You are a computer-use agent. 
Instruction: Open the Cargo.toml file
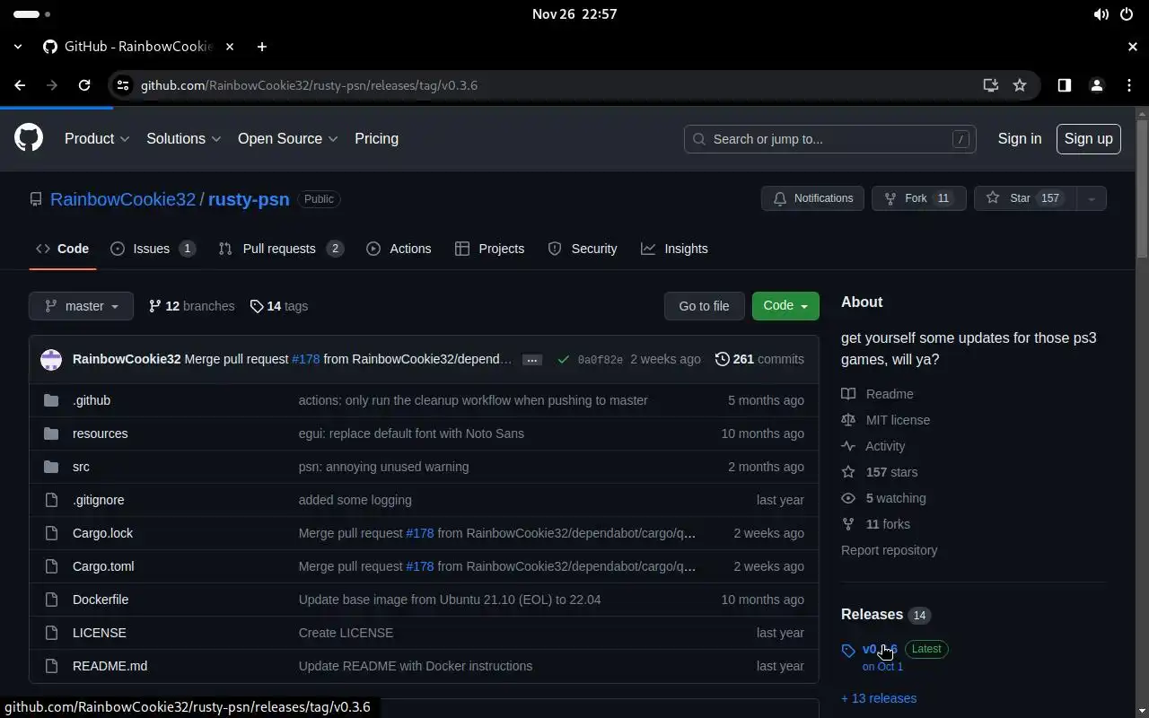(103, 566)
